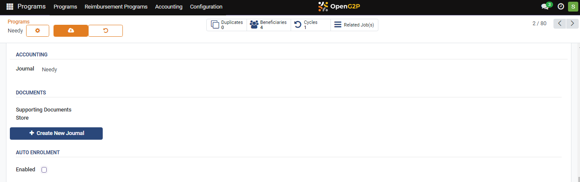Open the Reimbursement Programs menu
This screenshot has height=182, width=580.
point(116,7)
